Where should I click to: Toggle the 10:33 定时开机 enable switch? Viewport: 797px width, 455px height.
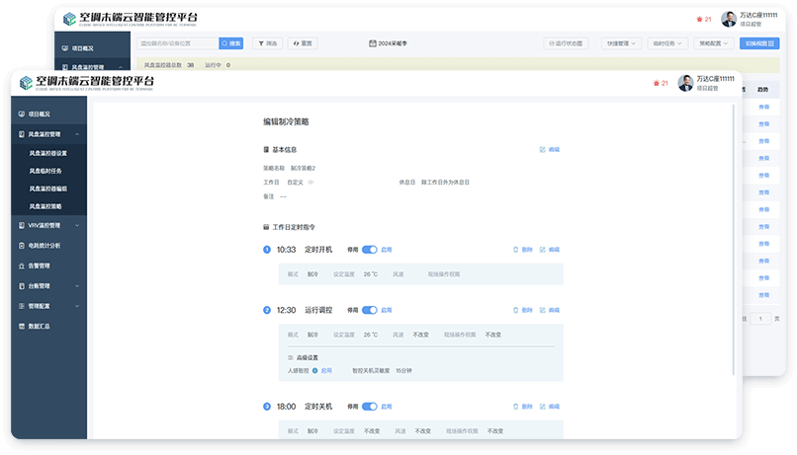coord(370,250)
